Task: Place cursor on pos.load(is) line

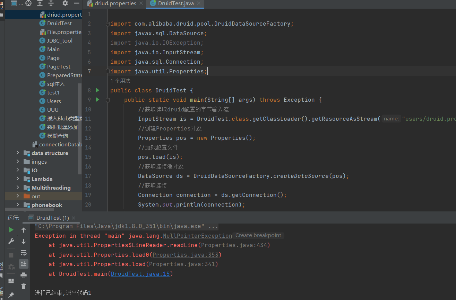Action: (x=160, y=157)
